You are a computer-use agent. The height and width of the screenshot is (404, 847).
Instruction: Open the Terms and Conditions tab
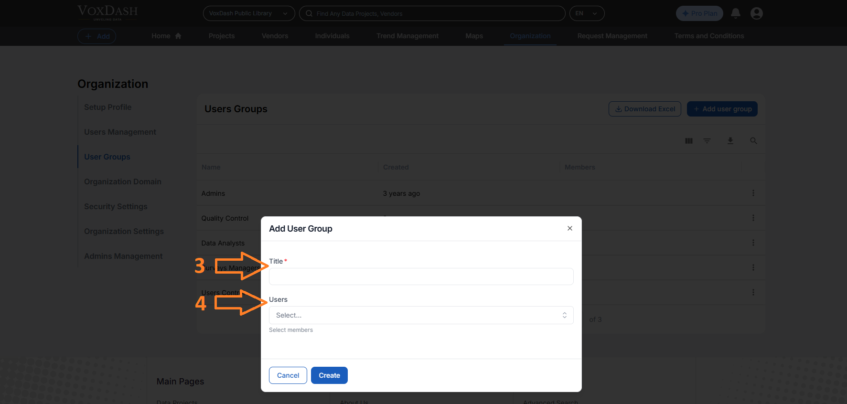coord(709,36)
